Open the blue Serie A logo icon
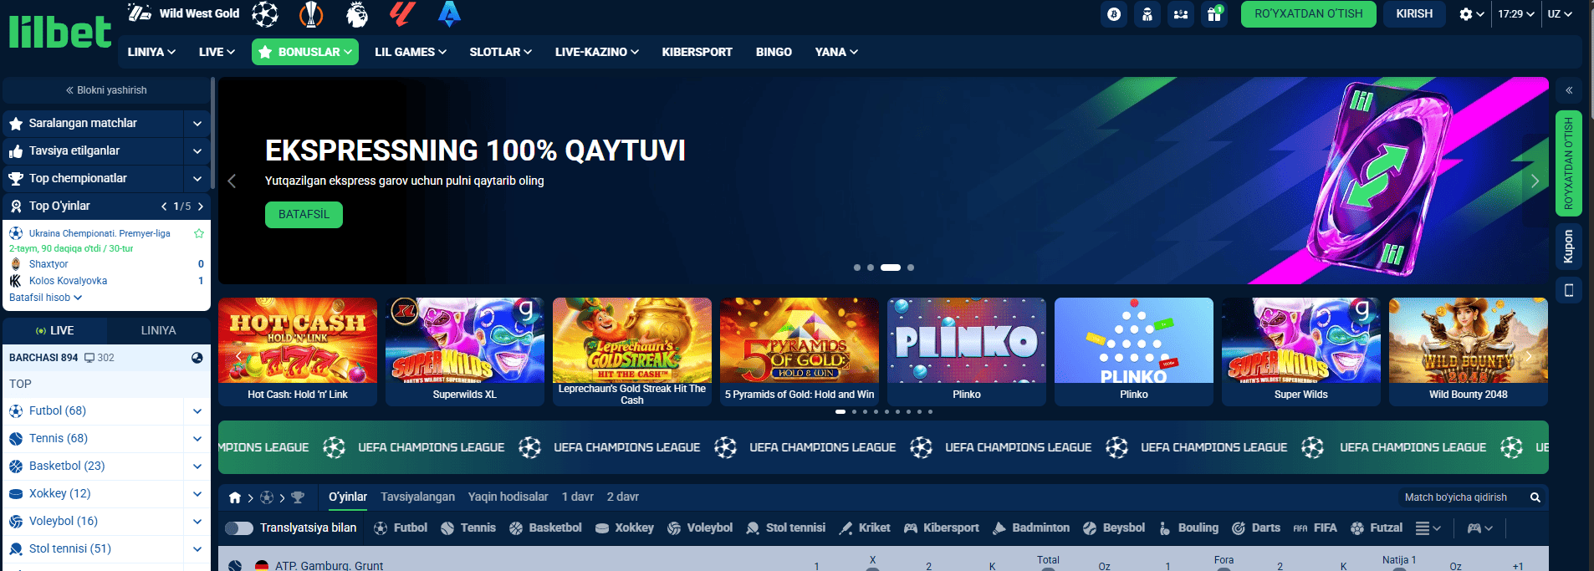Image resolution: width=1594 pixels, height=571 pixels. (x=449, y=13)
